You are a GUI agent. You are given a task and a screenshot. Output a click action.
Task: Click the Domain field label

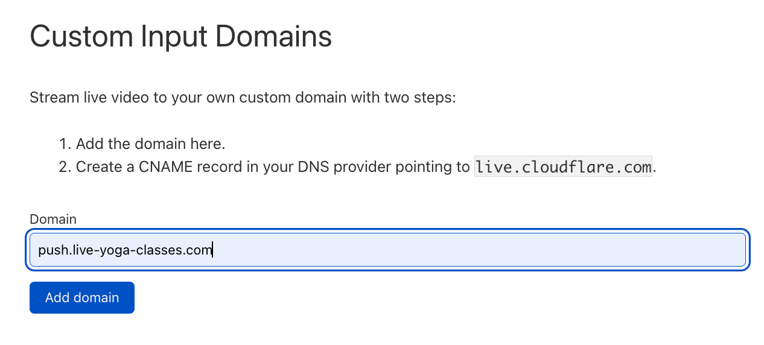tap(53, 219)
